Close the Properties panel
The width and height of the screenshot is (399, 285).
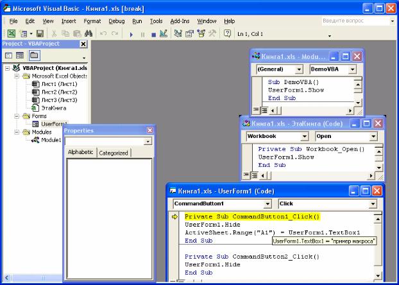click(150, 130)
